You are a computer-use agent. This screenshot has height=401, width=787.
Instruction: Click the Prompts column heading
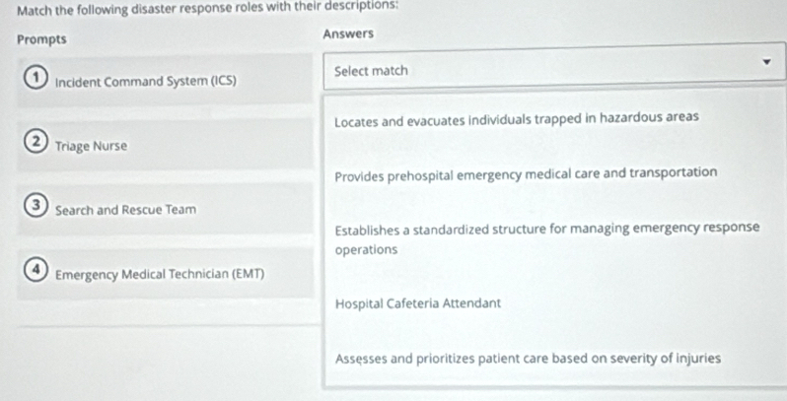click(41, 40)
